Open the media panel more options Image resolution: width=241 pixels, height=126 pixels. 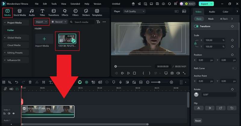pos(104,22)
